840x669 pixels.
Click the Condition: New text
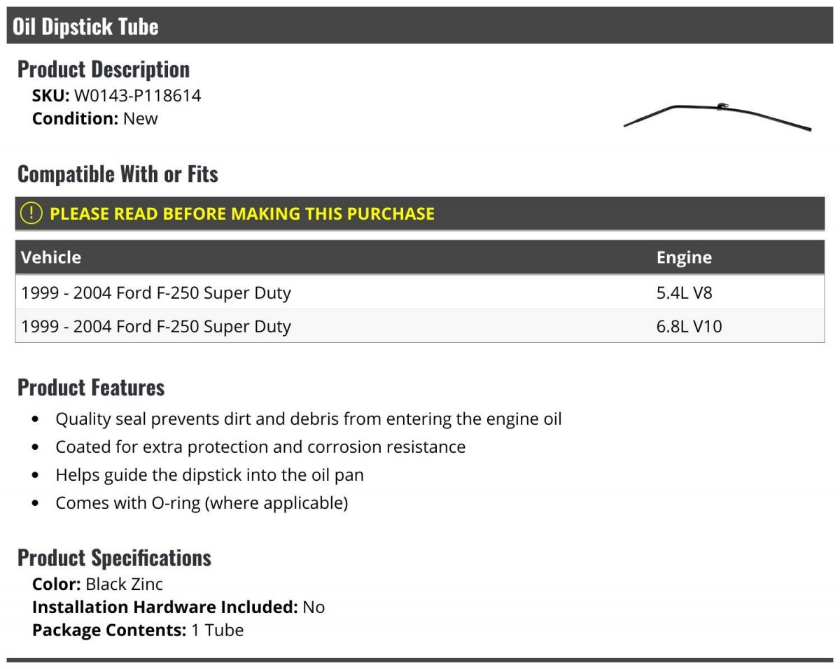pos(94,118)
